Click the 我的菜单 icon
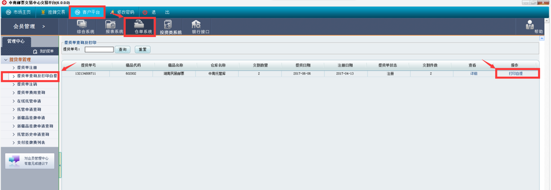 (x=36, y=51)
